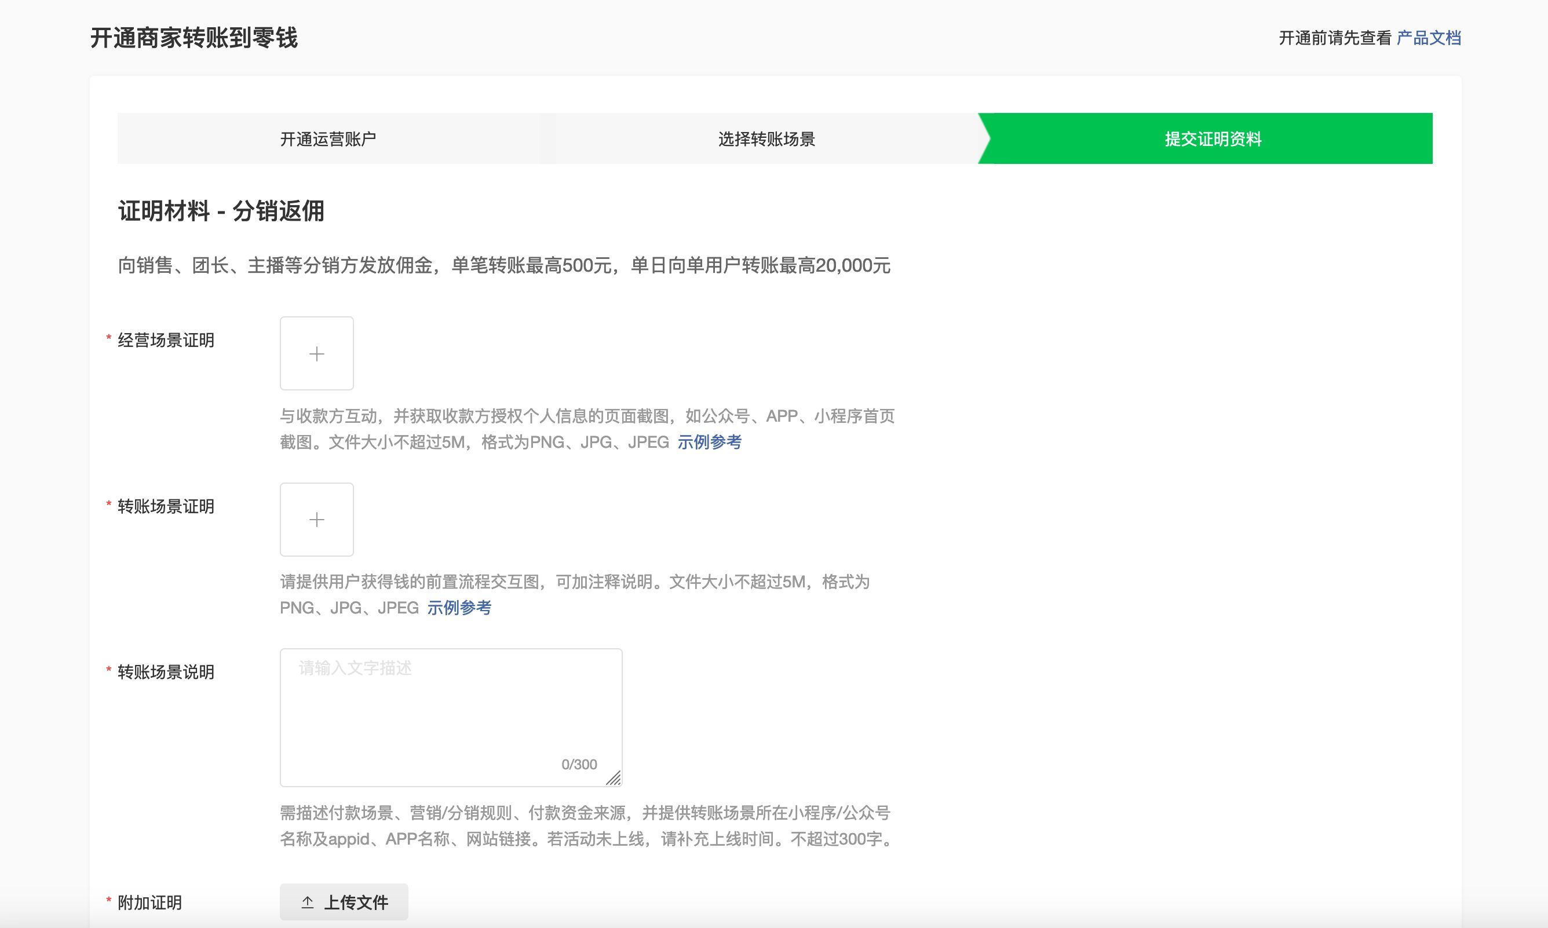Go to the 开通运营账户 step
Image resolution: width=1548 pixels, height=928 pixels.
click(x=327, y=139)
